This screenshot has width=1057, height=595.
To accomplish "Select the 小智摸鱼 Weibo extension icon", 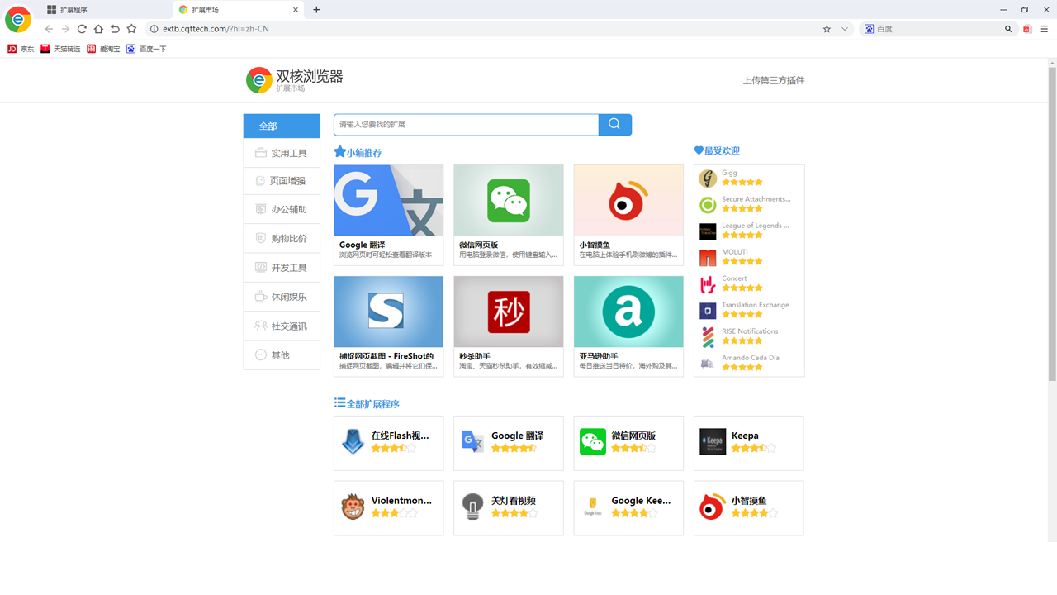I will (x=628, y=199).
